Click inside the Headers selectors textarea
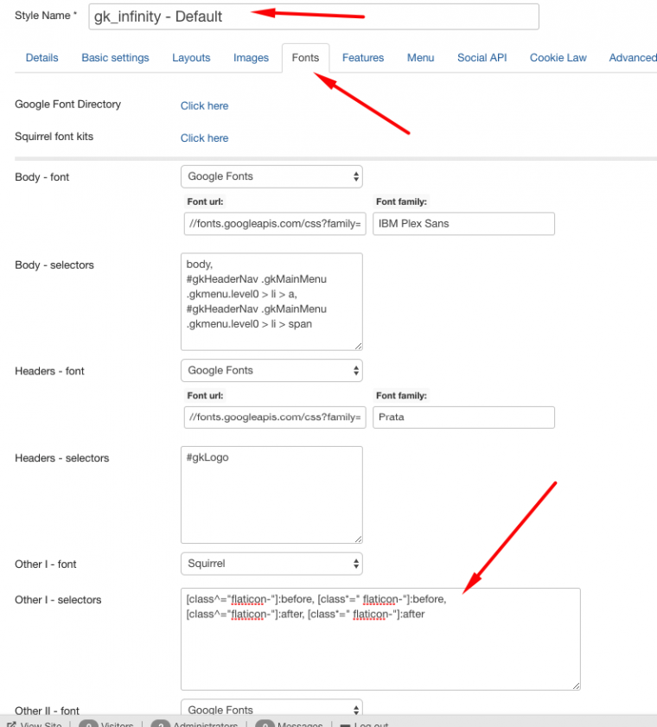The height and width of the screenshot is (727, 657). (271, 494)
